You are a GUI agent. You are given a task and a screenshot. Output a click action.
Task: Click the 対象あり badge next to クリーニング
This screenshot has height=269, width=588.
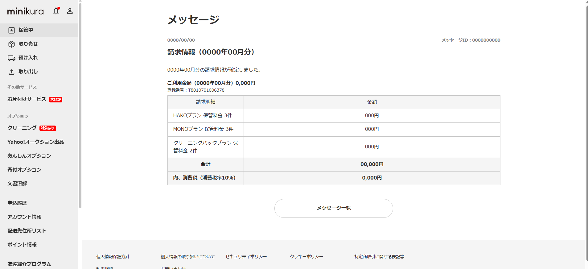pos(48,128)
